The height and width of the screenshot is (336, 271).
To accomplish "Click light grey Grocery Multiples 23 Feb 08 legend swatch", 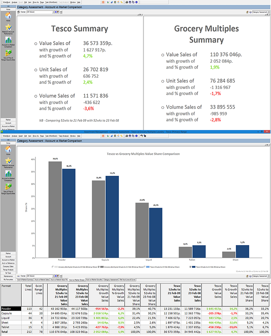I will (x=56, y=267).
